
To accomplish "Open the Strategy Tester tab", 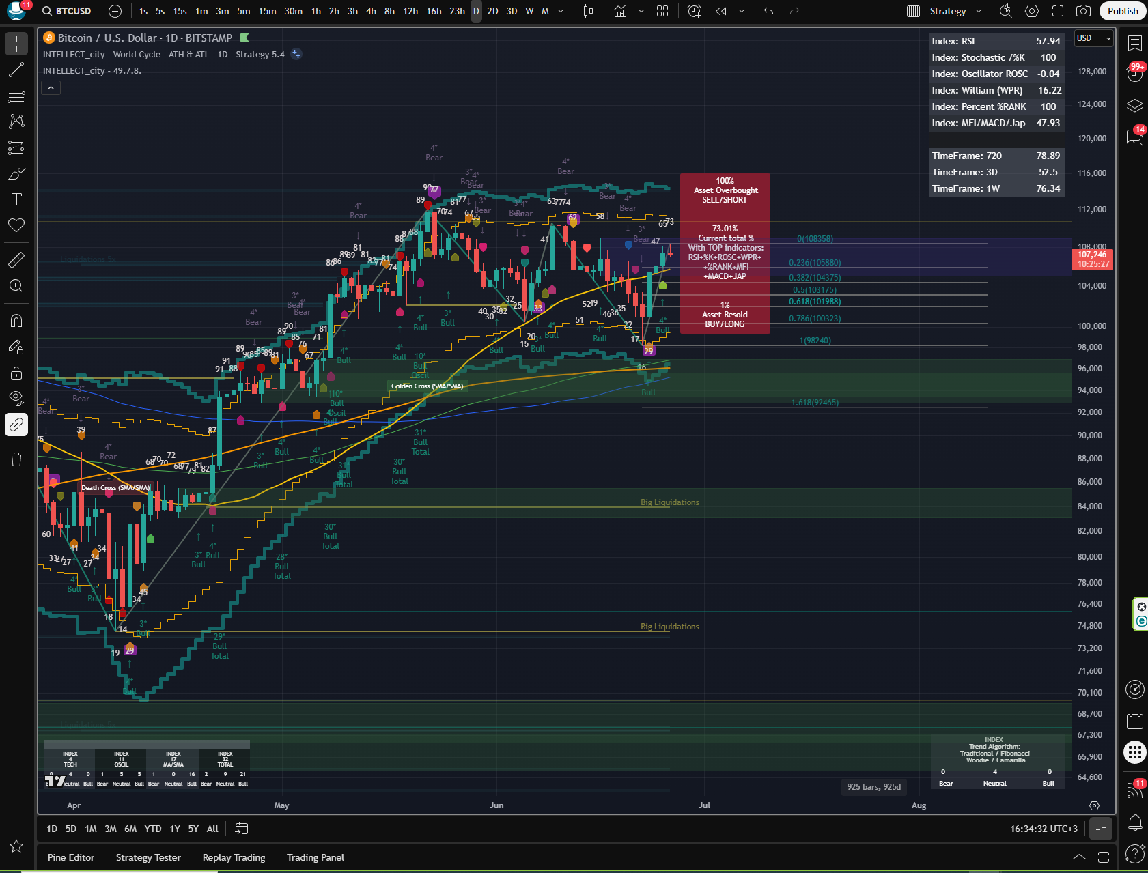I will click(x=148, y=857).
